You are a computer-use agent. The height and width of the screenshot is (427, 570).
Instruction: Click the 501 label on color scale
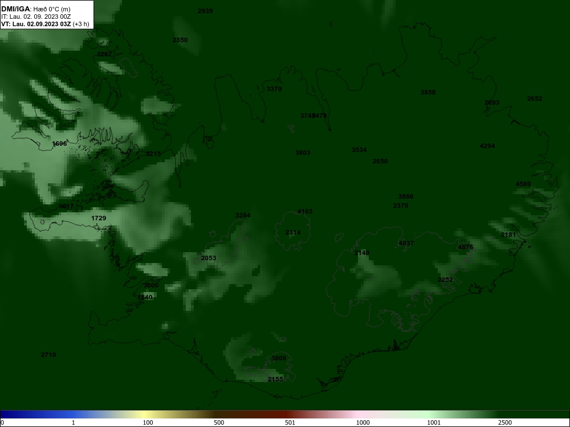290,422
